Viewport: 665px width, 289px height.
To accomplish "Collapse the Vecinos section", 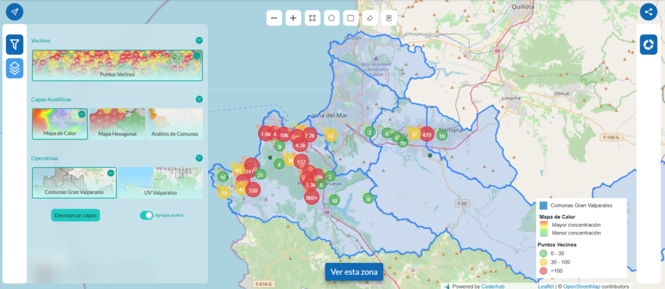I will click(x=199, y=40).
